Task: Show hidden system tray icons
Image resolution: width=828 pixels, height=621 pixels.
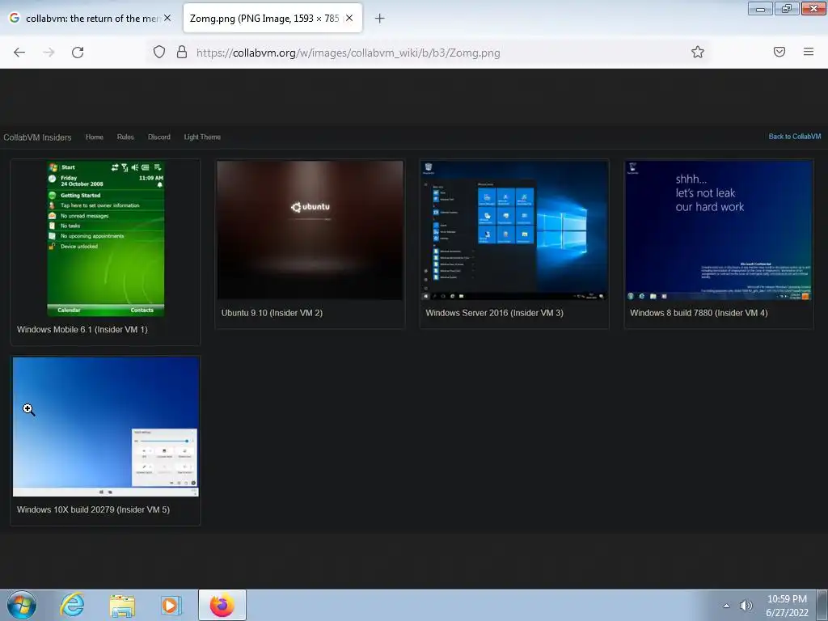Action: (726, 606)
